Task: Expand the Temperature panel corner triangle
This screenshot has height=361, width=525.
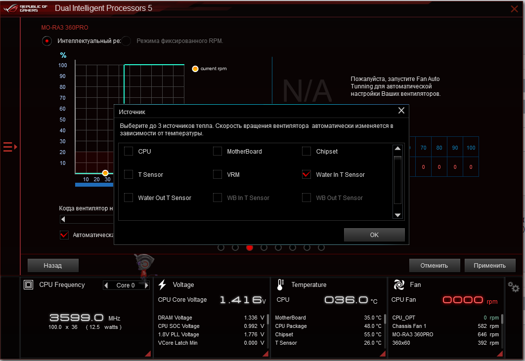Action: click(x=383, y=354)
